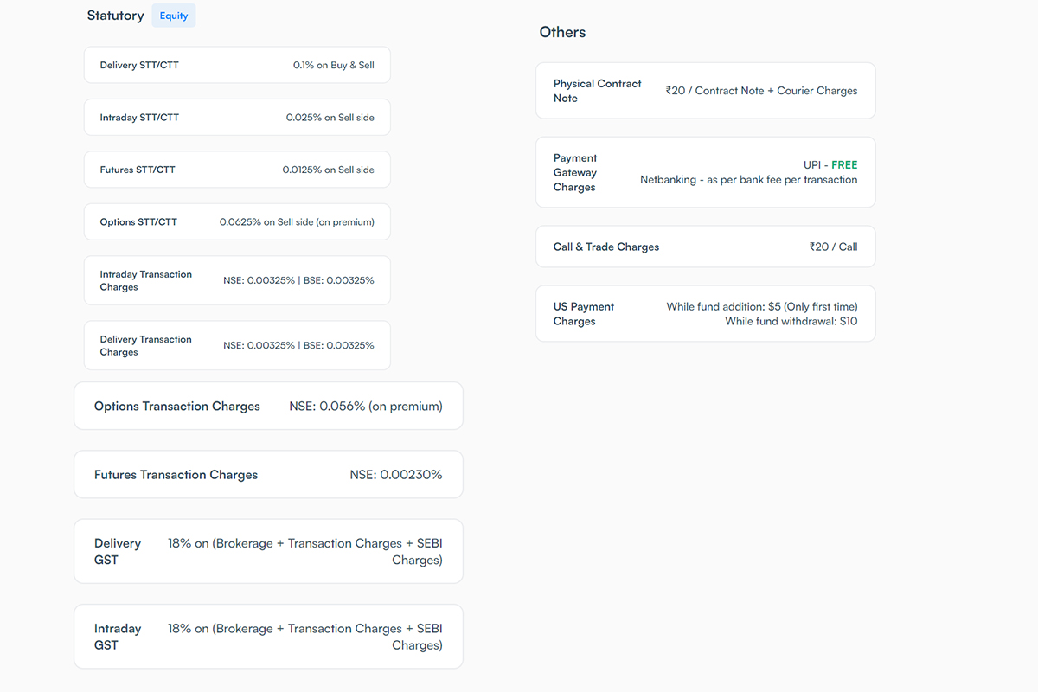Select the Physical Contract Note card

point(705,90)
